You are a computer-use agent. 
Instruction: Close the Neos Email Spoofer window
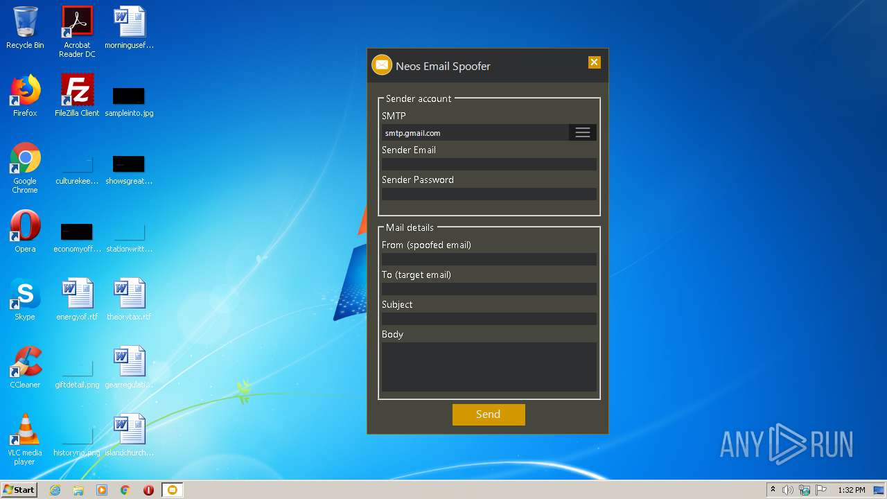594,62
